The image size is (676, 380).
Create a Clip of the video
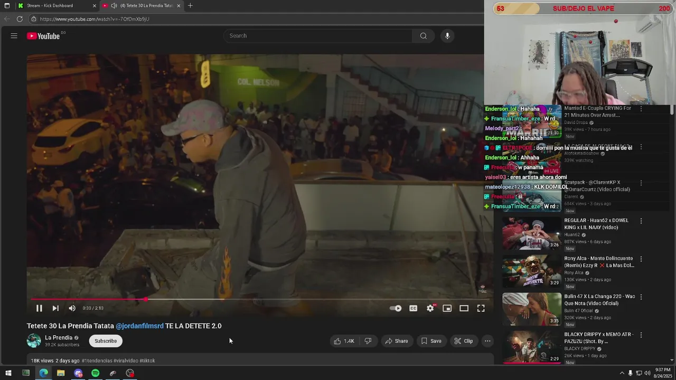pos(464,341)
